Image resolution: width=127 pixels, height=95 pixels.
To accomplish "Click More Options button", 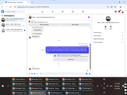I will (75, 25).
